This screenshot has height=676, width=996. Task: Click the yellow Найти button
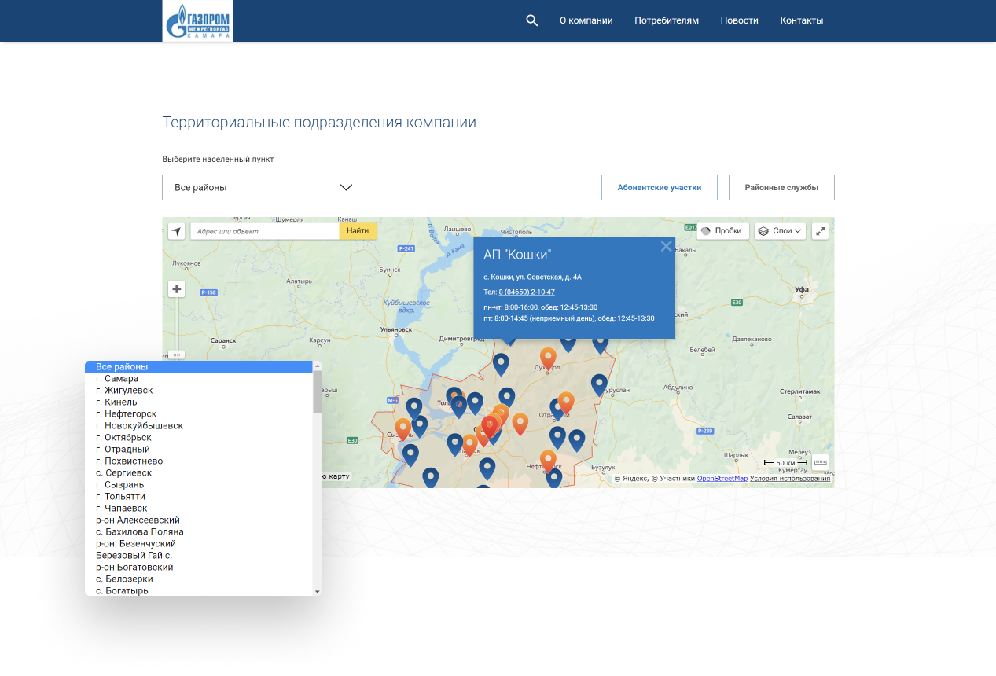(358, 231)
